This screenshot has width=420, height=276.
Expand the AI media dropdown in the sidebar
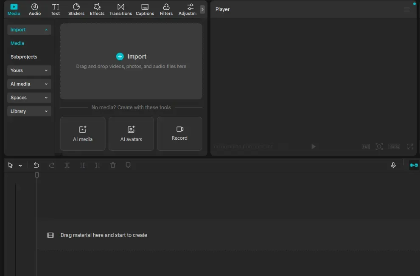[x=29, y=84]
